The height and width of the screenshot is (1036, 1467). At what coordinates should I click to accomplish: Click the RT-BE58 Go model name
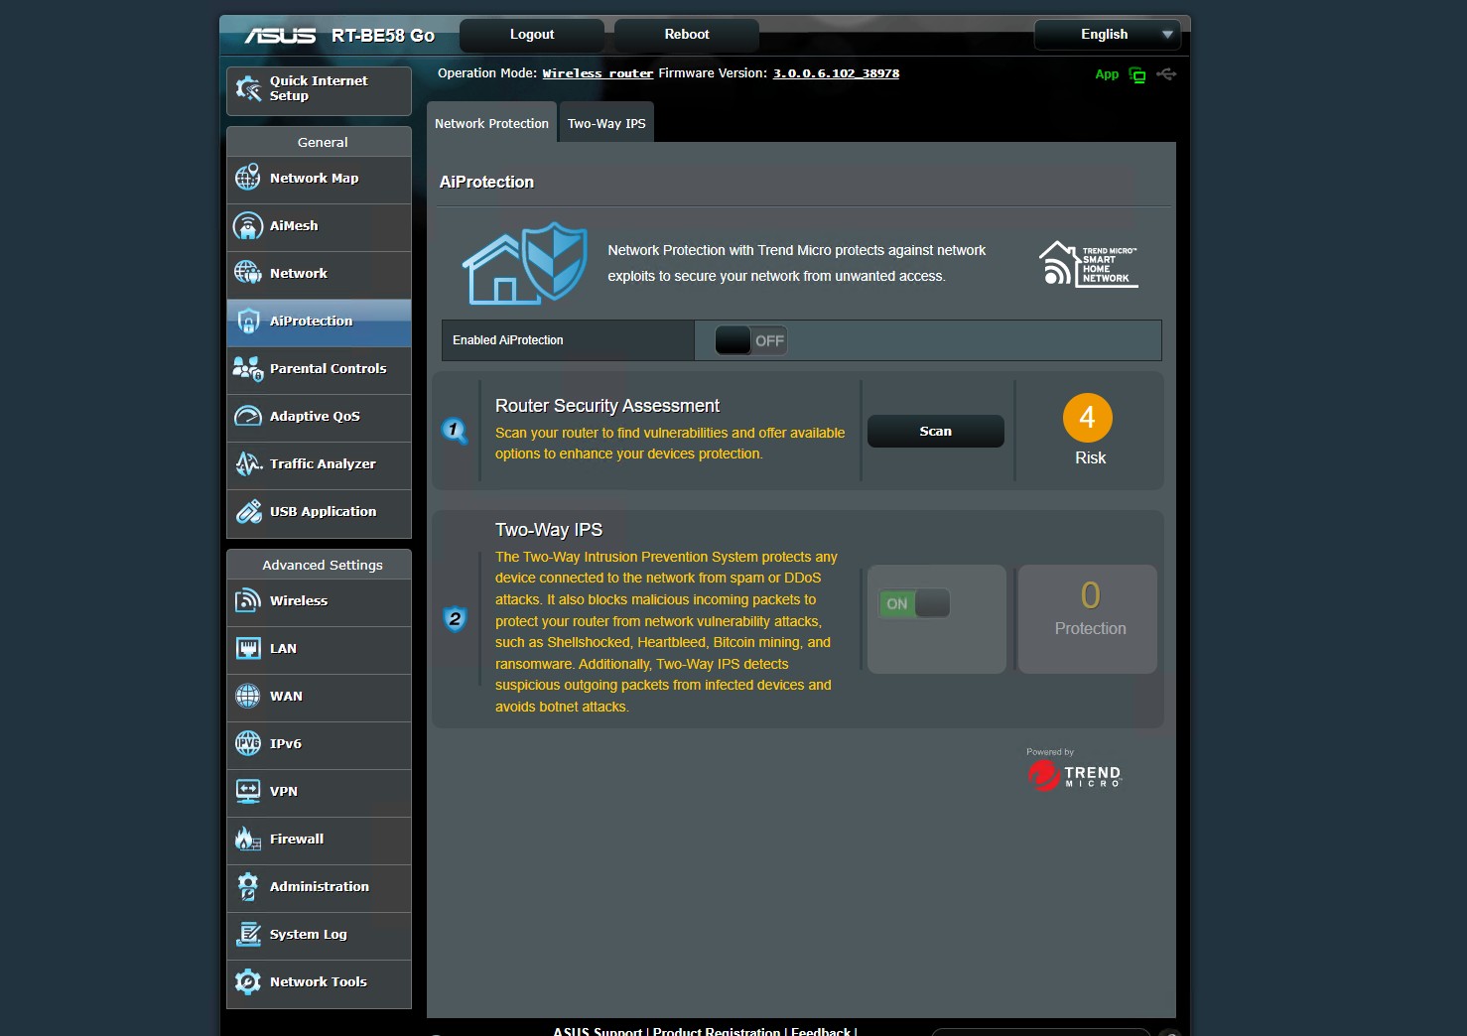click(383, 36)
